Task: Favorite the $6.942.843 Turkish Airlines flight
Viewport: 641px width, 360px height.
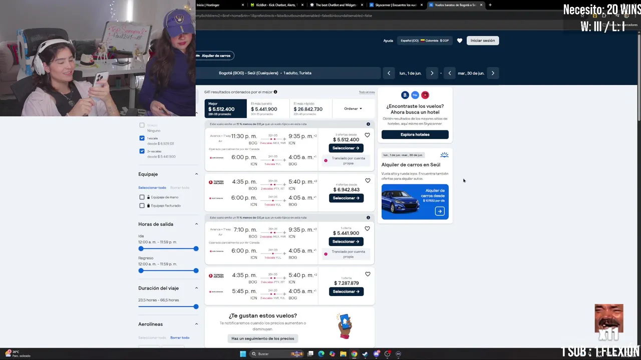Action: click(367, 180)
